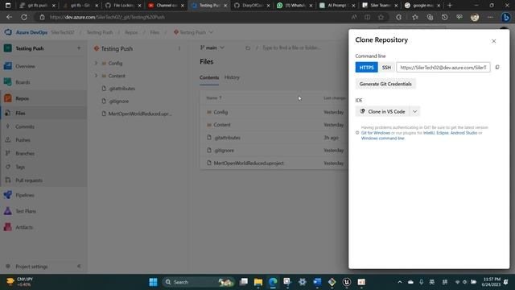The image size is (515, 290).
Task: Open the IntelliJ plugin link
Action: pos(429,133)
